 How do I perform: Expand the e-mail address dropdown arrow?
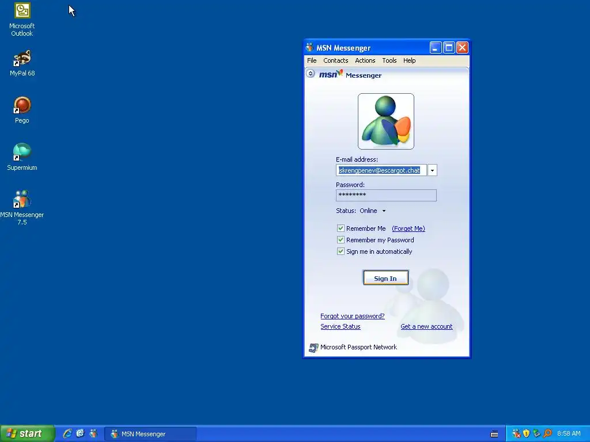pyautogui.click(x=432, y=170)
